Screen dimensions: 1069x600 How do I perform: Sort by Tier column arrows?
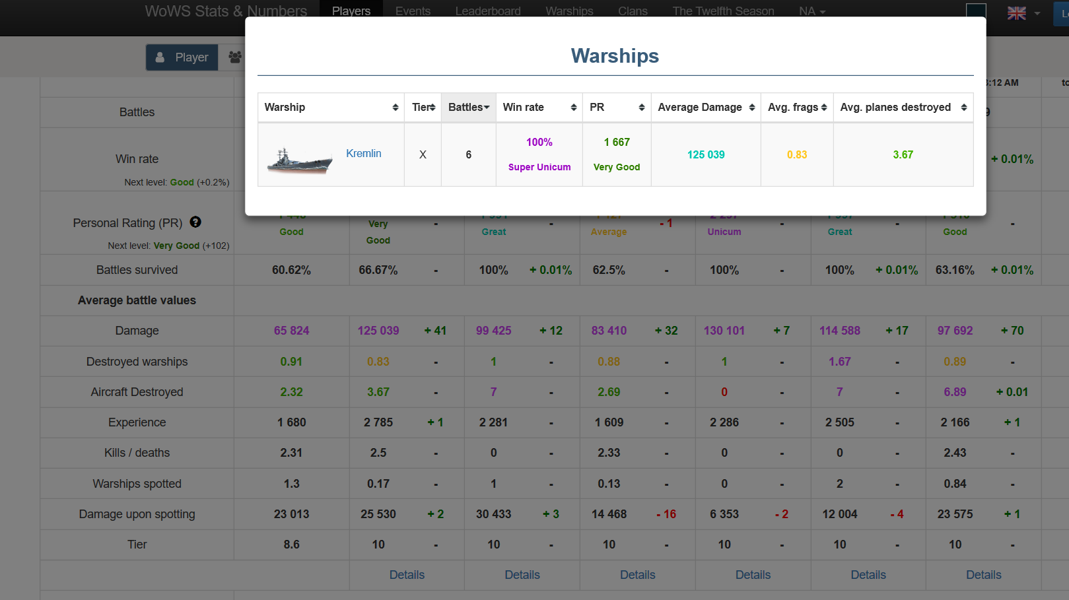tap(433, 108)
